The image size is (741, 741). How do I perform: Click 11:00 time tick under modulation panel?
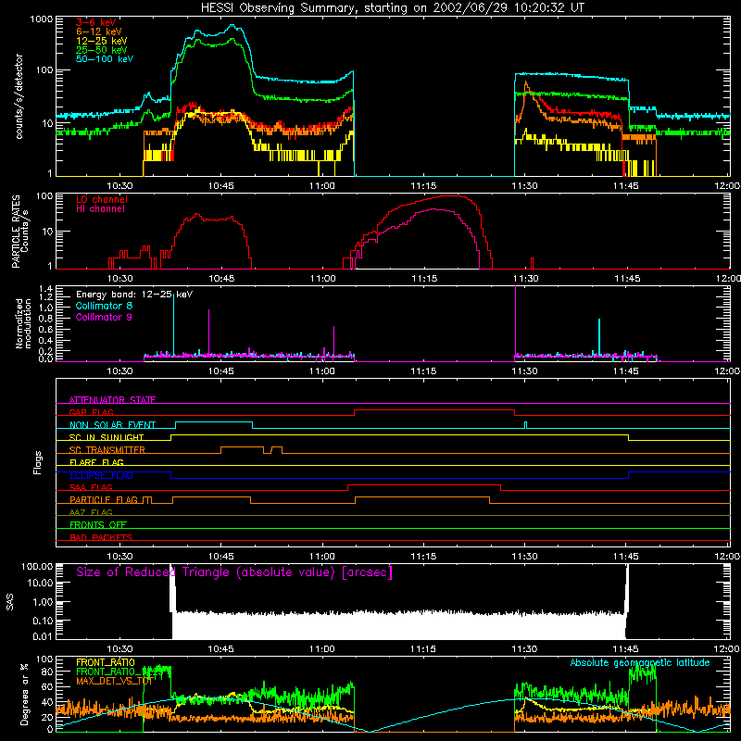(322, 371)
